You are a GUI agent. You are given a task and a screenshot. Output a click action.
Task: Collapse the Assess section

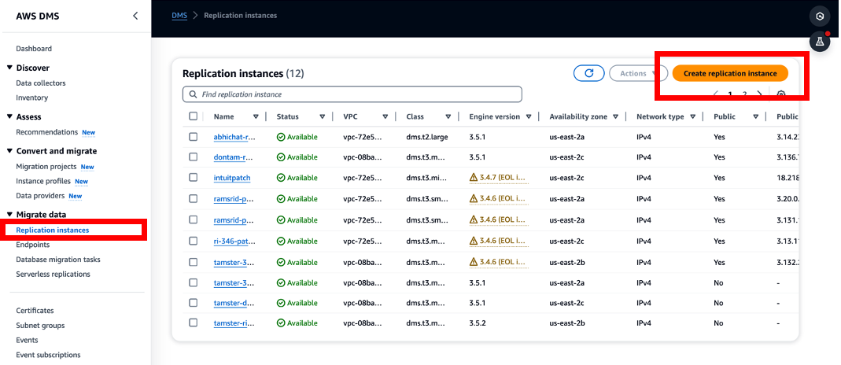tap(9, 117)
